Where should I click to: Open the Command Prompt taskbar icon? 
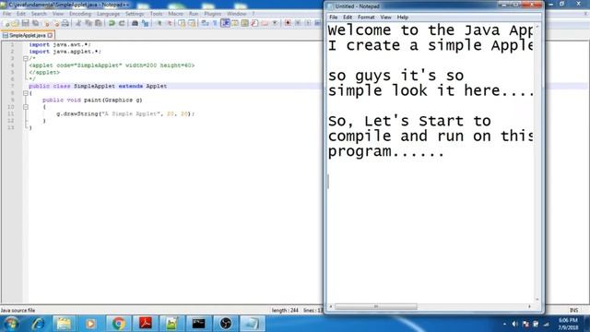click(x=199, y=324)
